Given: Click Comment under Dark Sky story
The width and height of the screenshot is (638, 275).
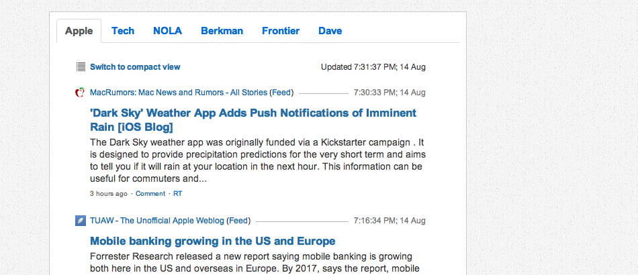Looking at the screenshot, I should pyautogui.click(x=150, y=194).
